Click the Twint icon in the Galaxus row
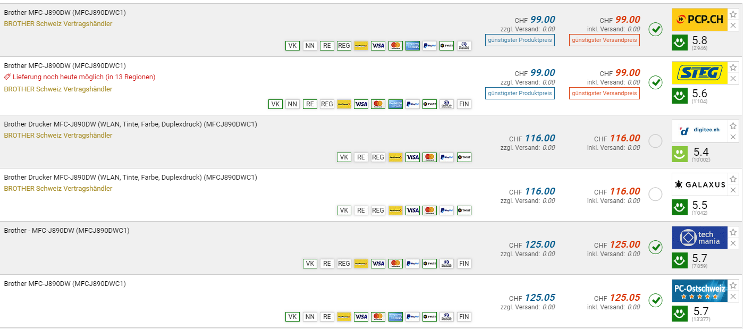The width and height of the screenshot is (744, 329). click(464, 210)
